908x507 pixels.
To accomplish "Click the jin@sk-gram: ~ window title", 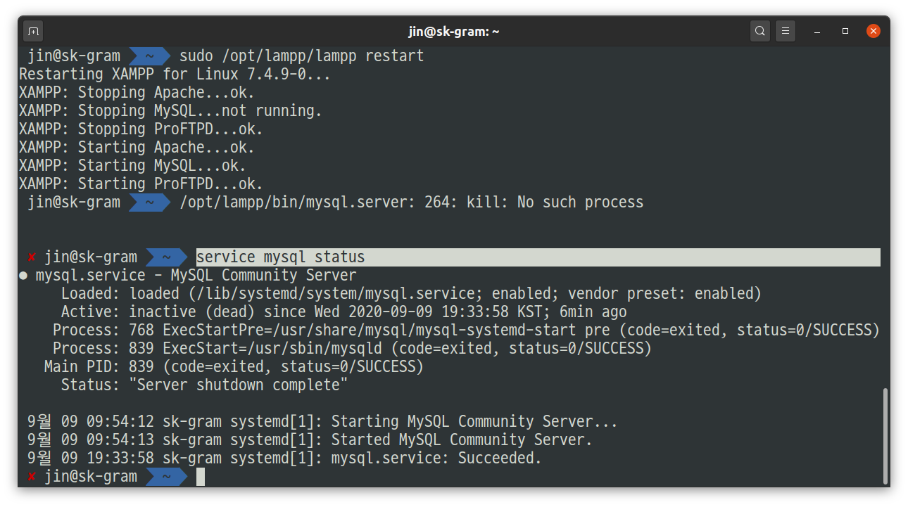I will [x=454, y=30].
